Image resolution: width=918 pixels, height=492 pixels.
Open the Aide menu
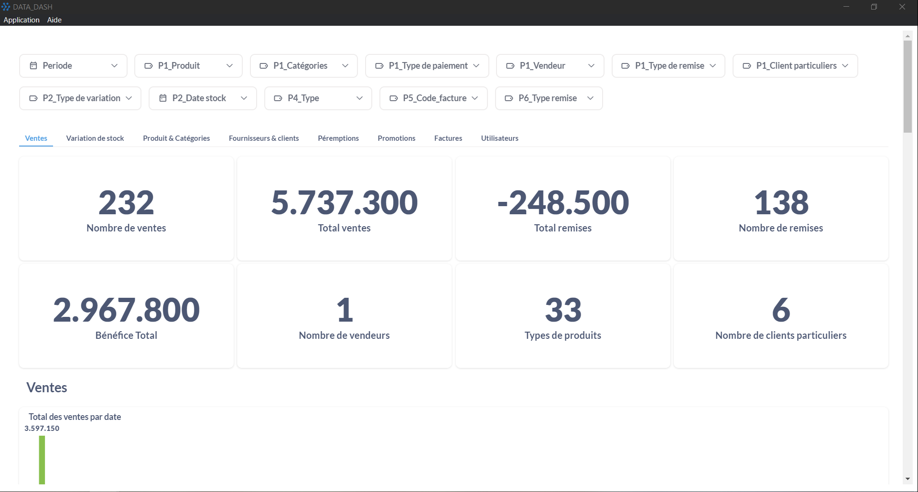(54, 20)
